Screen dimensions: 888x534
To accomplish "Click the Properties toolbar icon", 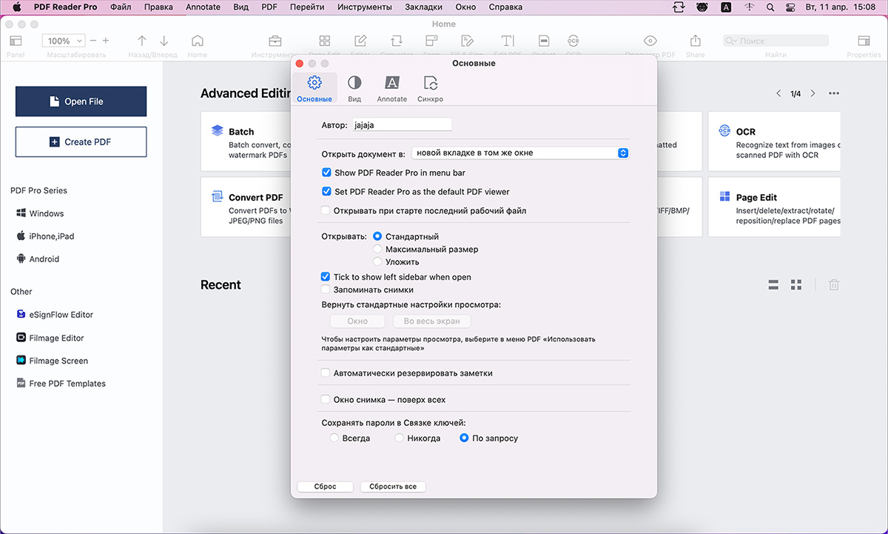I will click(x=864, y=41).
